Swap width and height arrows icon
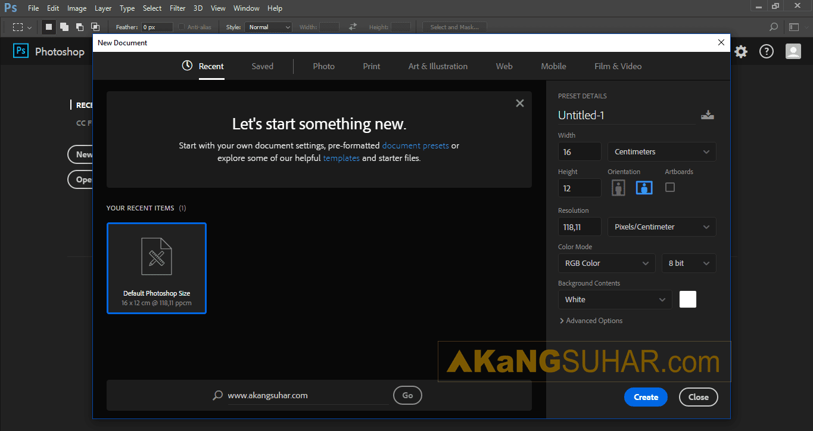 [353, 27]
